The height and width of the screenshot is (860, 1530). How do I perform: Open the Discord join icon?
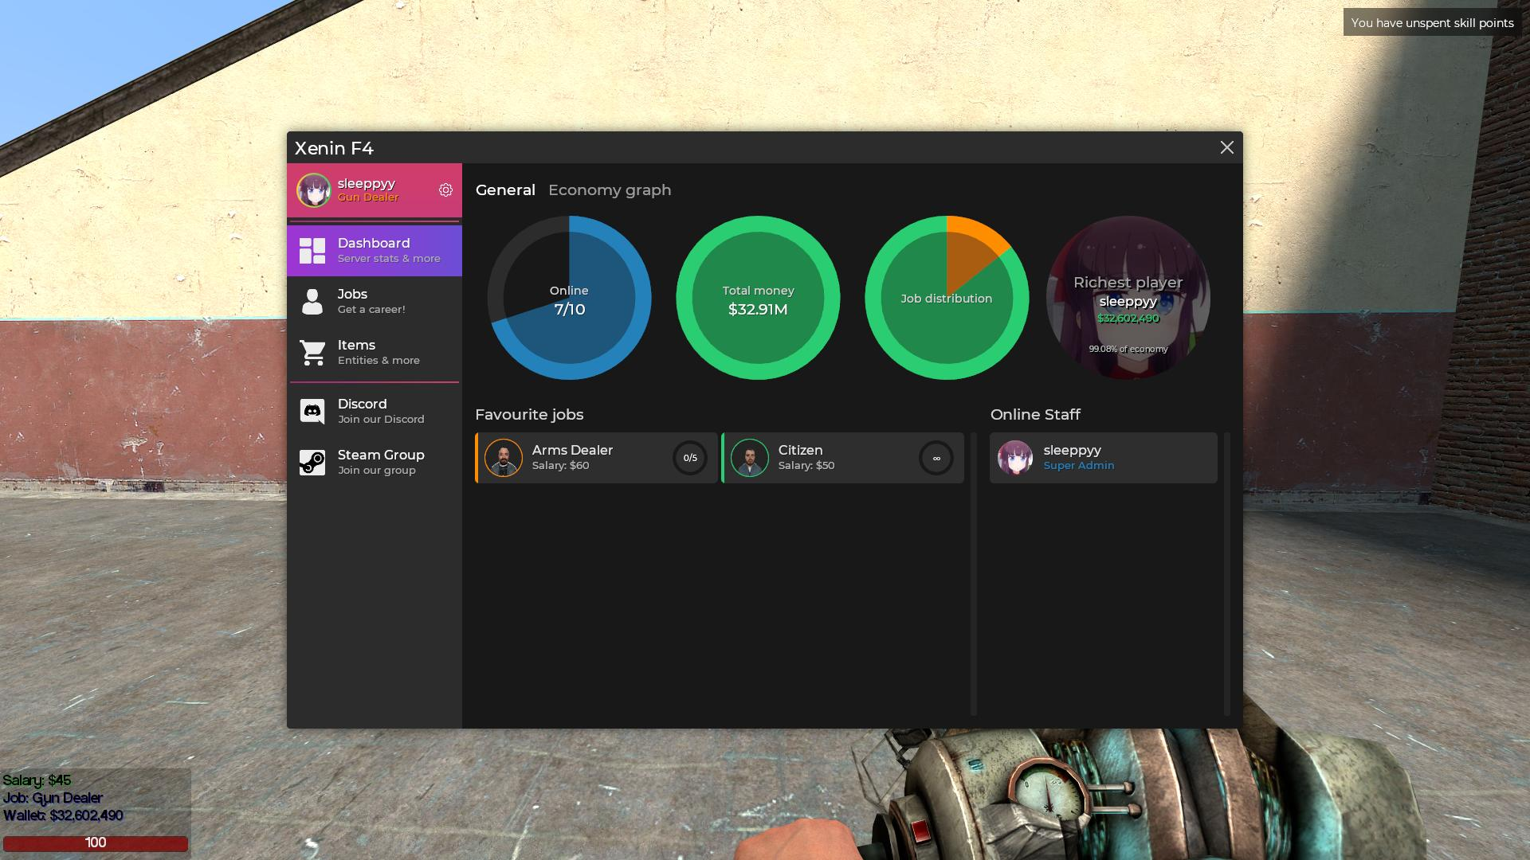pyautogui.click(x=312, y=411)
